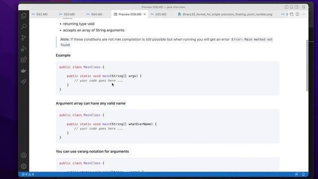Click 'accepts an array of String arguments' bullet
The width and height of the screenshot is (318, 179).
pyautogui.click(x=93, y=30)
